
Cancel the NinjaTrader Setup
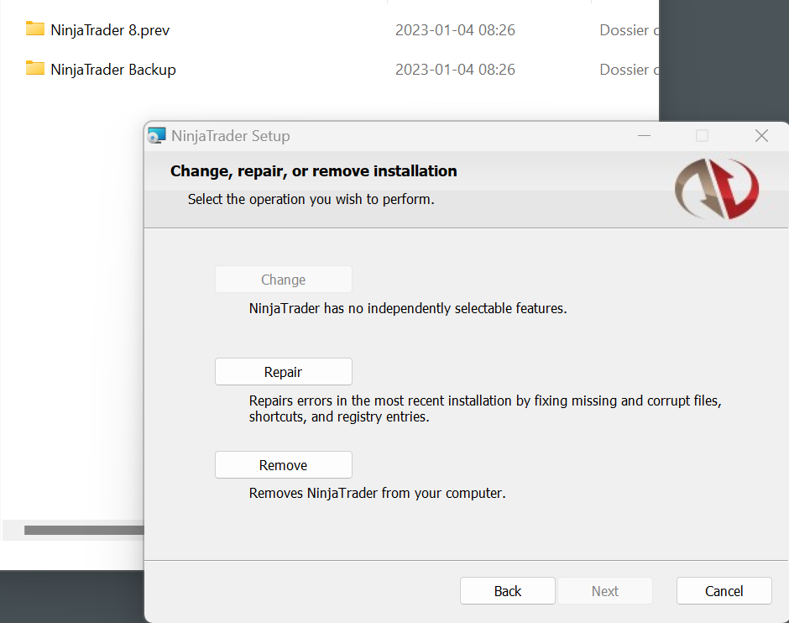(724, 590)
